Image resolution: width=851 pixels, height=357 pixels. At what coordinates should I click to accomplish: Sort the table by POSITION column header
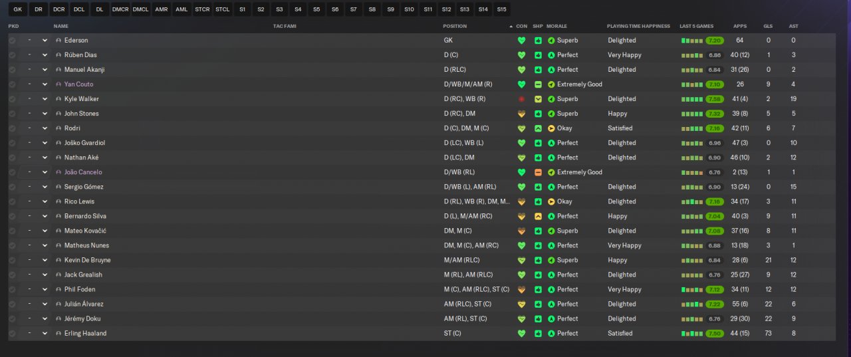click(x=455, y=26)
